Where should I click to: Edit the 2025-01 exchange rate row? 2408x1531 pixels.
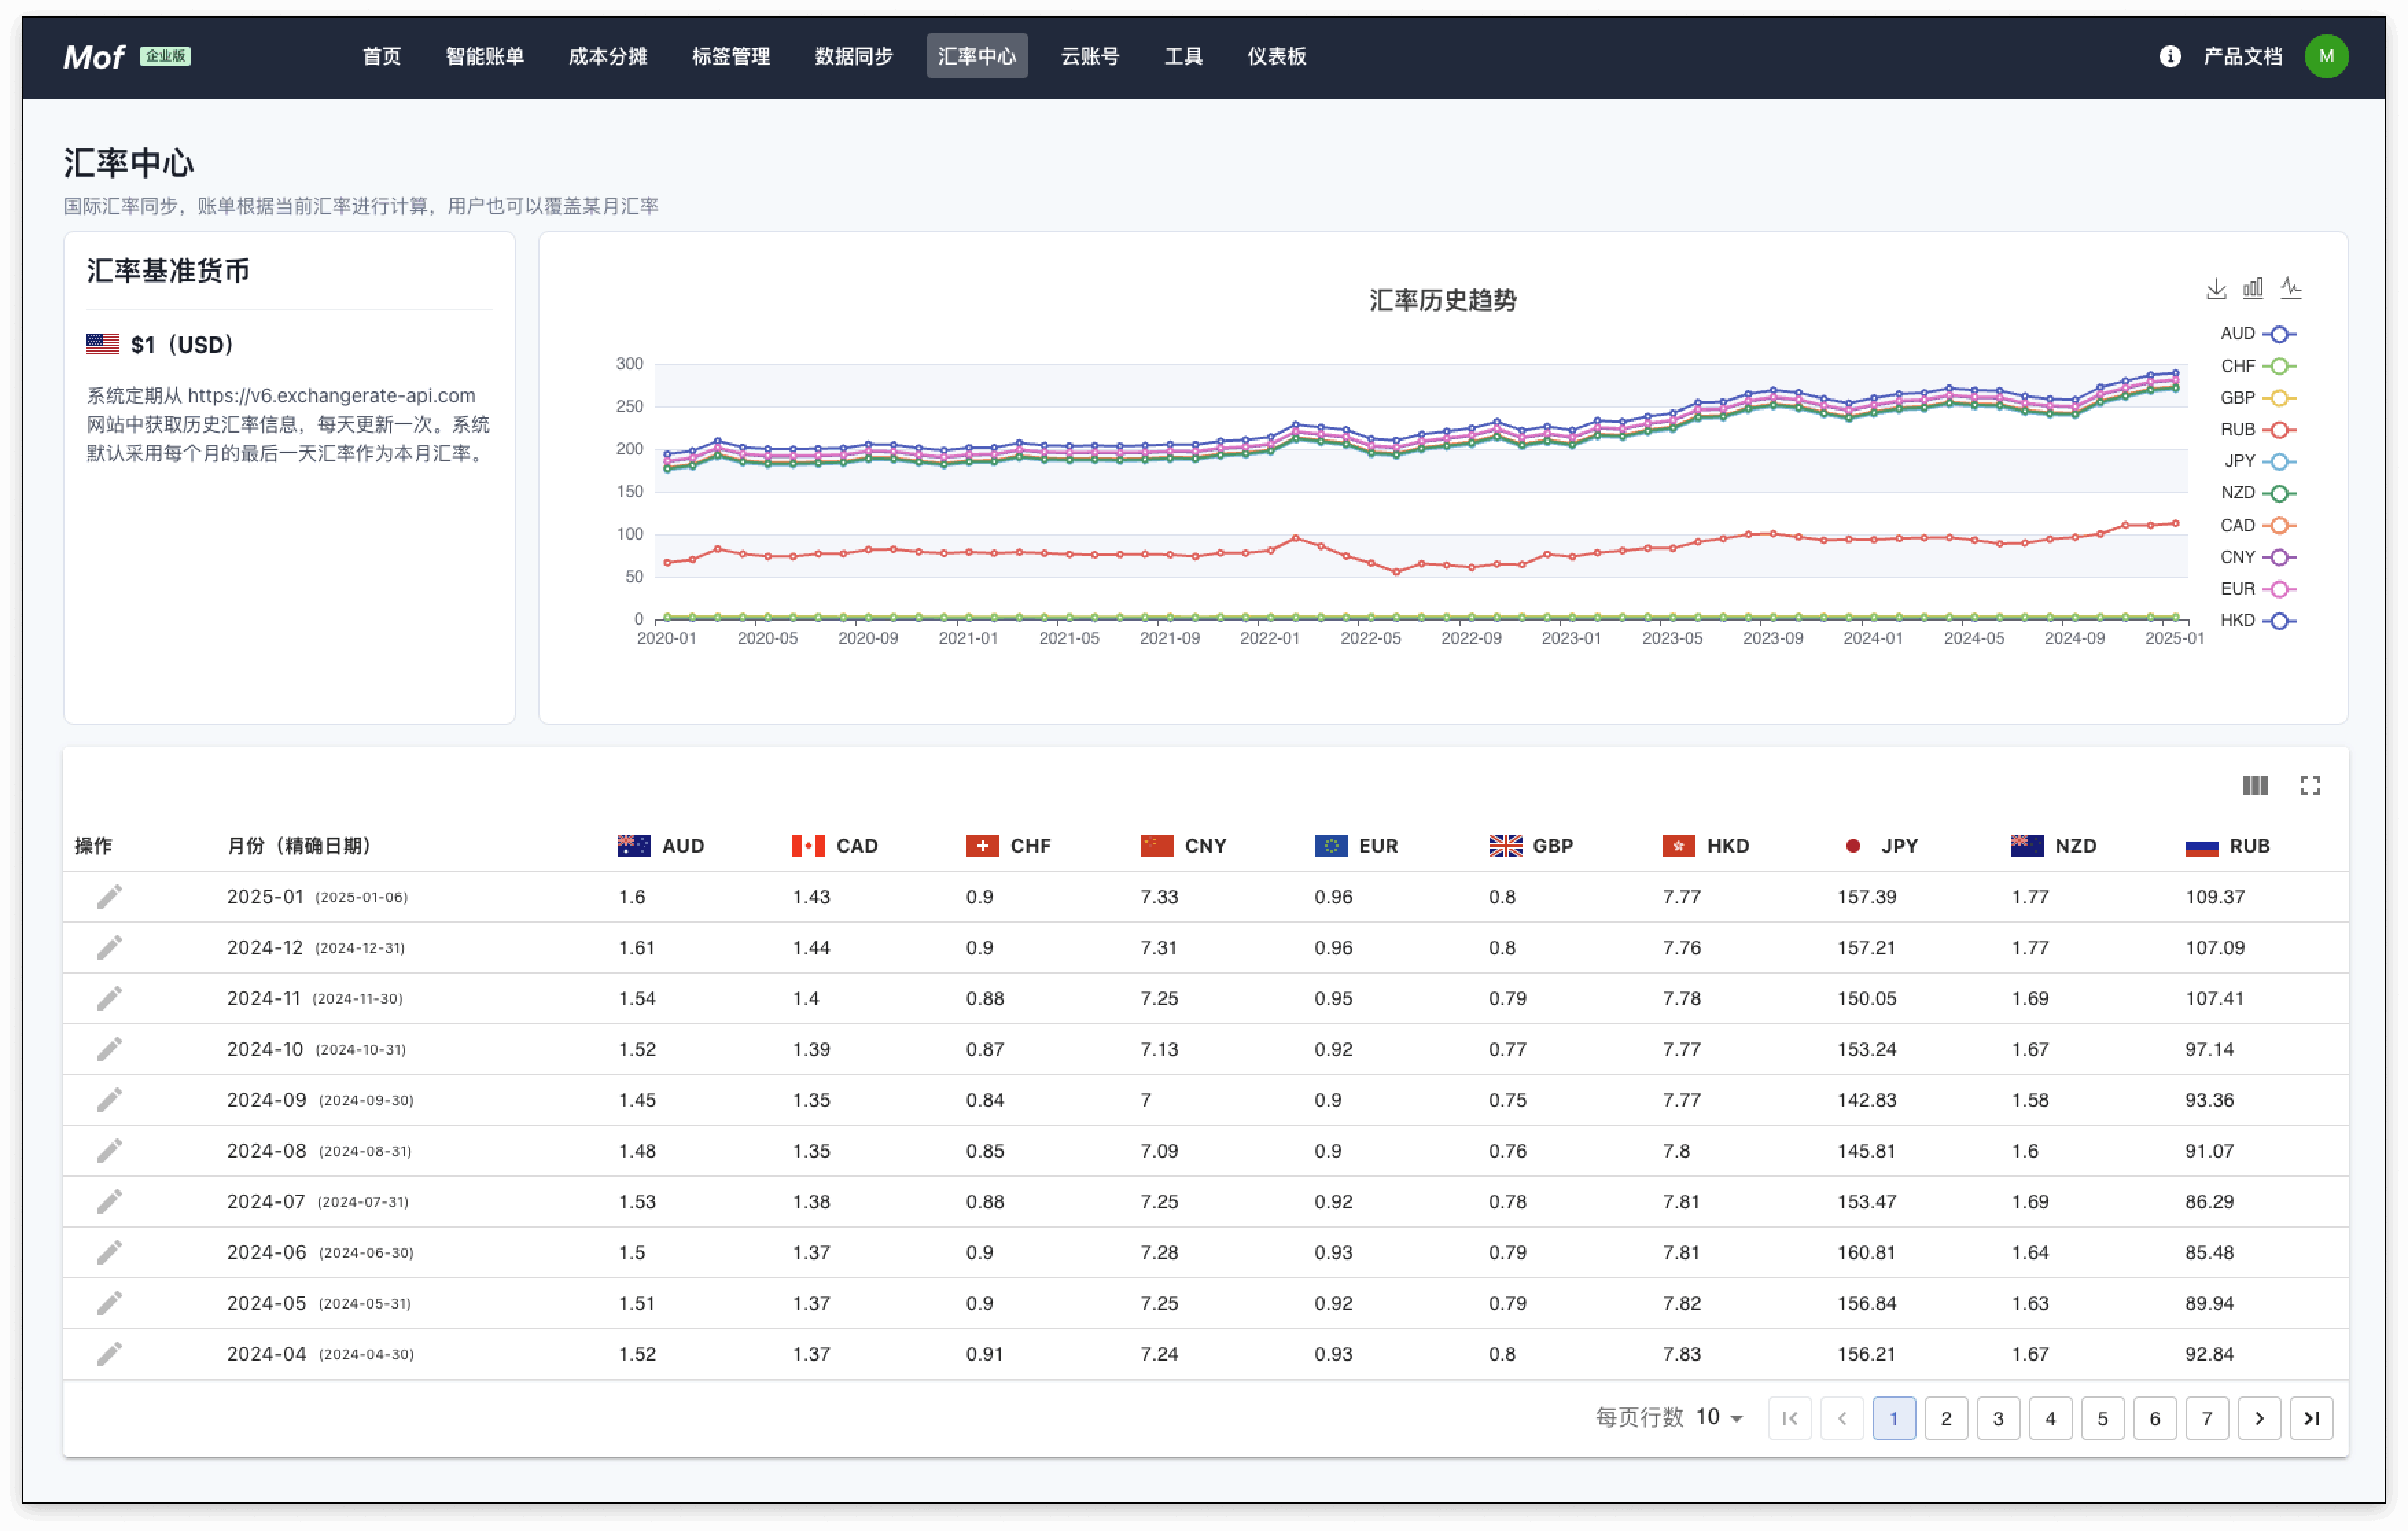click(x=109, y=897)
